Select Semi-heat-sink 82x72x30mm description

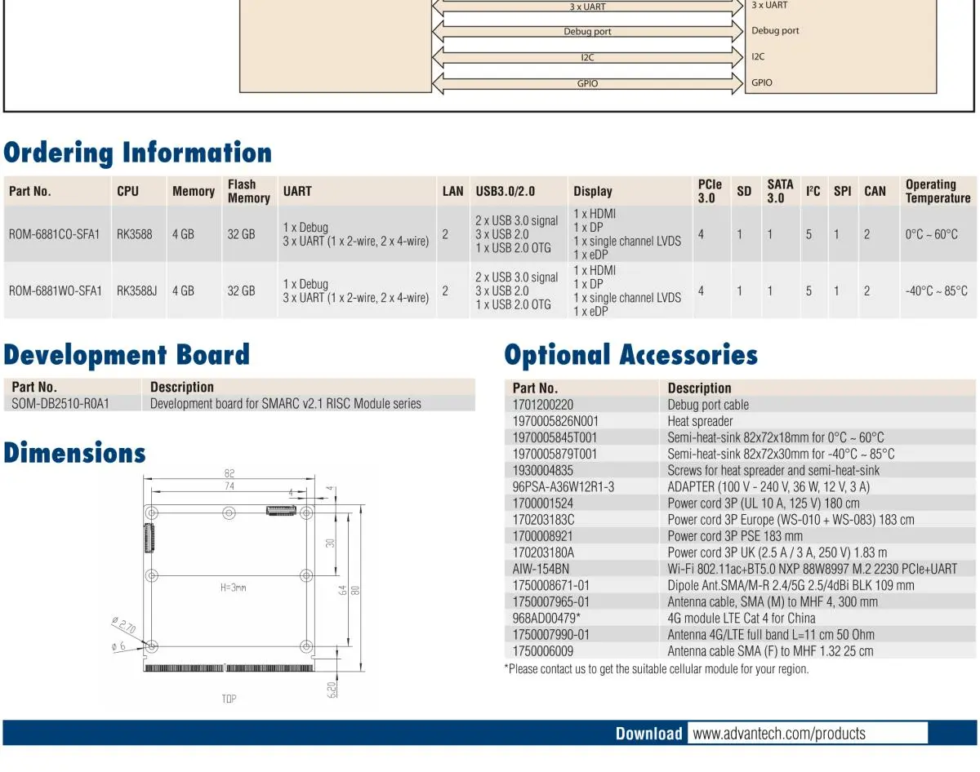point(781,454)
